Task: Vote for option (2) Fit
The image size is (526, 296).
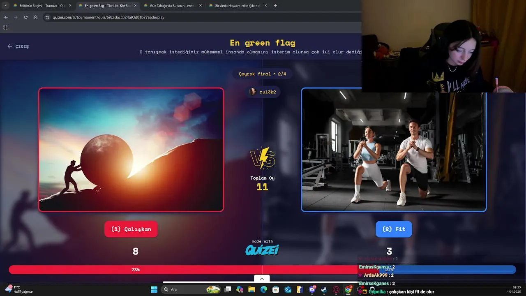Action: click(394, 229)
